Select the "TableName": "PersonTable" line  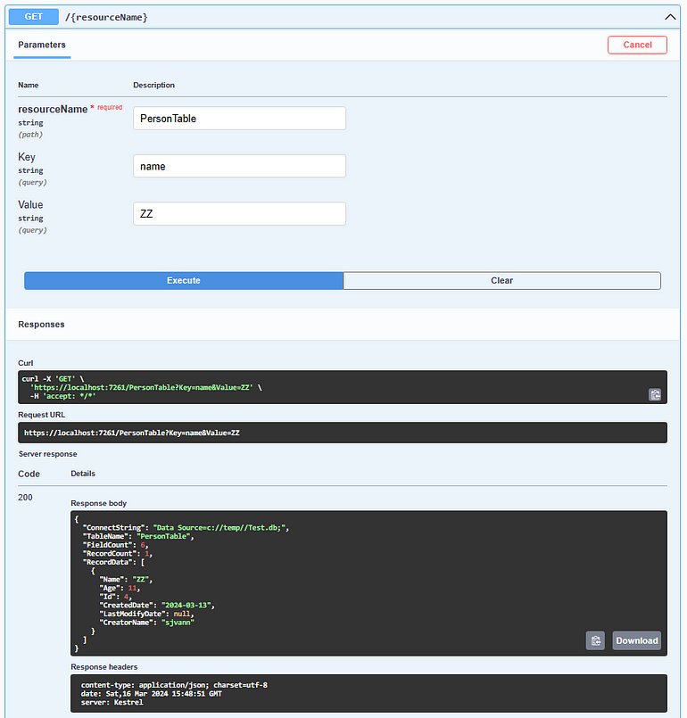pos(138,536)
